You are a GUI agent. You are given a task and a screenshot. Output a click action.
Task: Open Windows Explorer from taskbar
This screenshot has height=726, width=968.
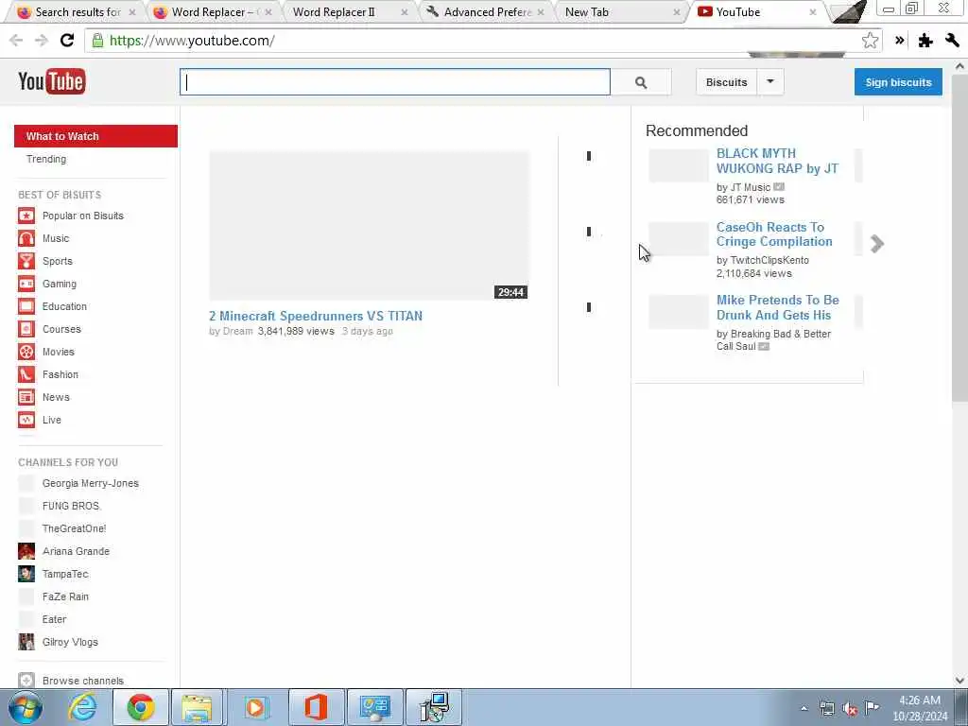click(x=197, y=707)
